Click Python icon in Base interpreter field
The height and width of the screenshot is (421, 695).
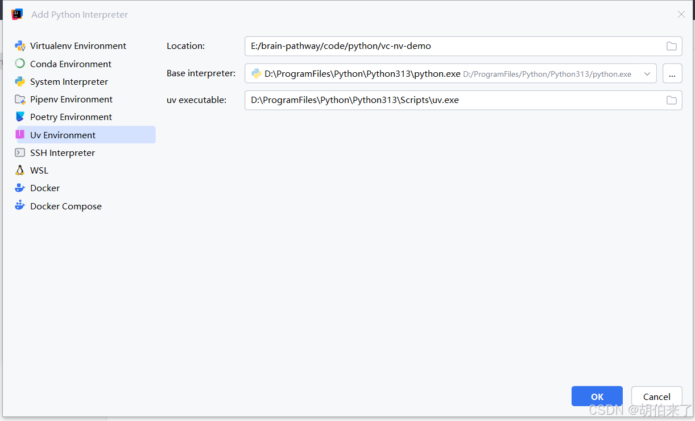(x=257, y=73)
